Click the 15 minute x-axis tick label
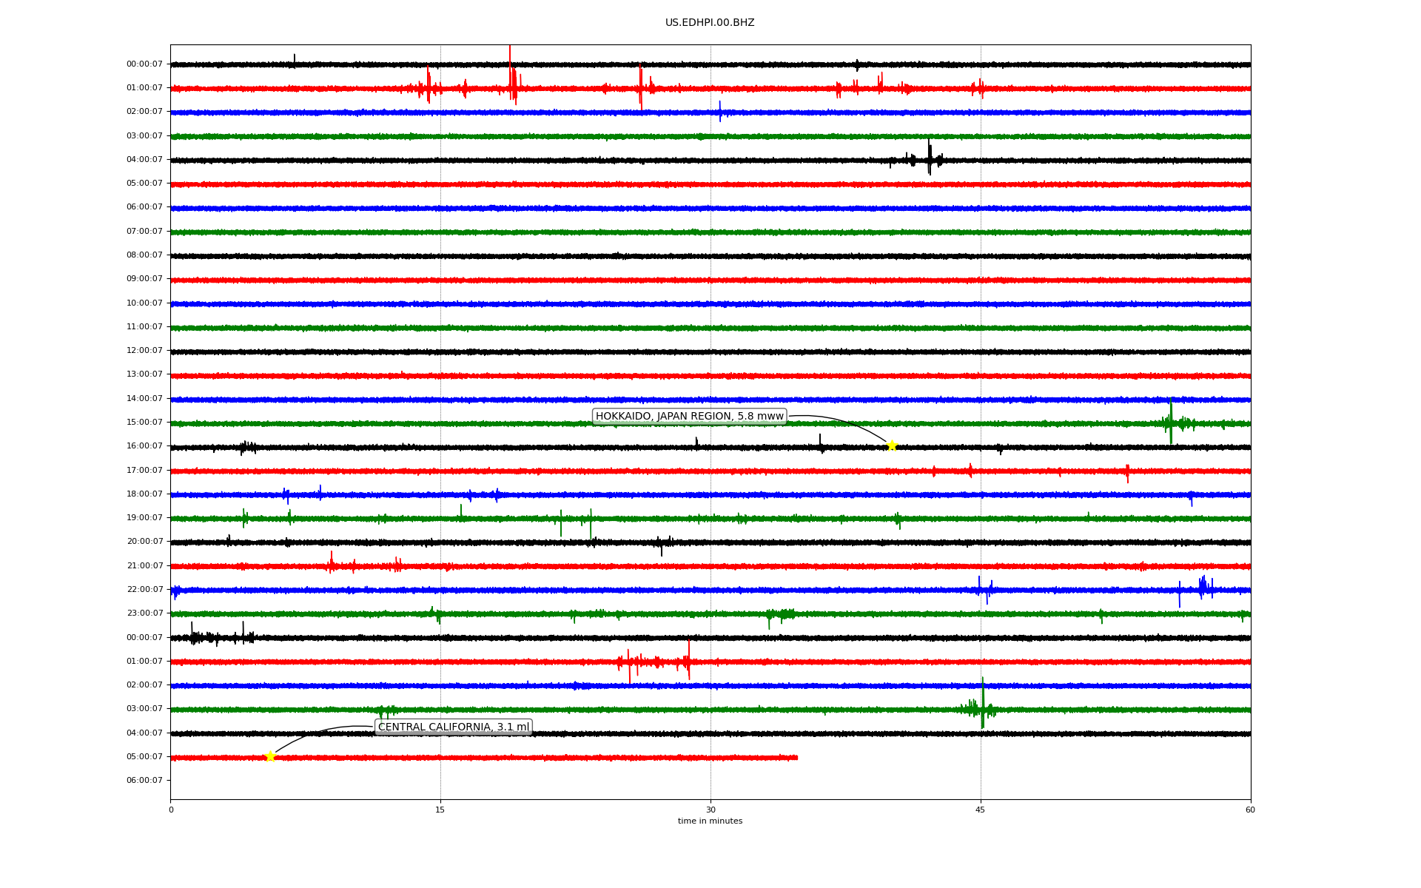This screenshot has height=888, width=1421. [440, 810]
